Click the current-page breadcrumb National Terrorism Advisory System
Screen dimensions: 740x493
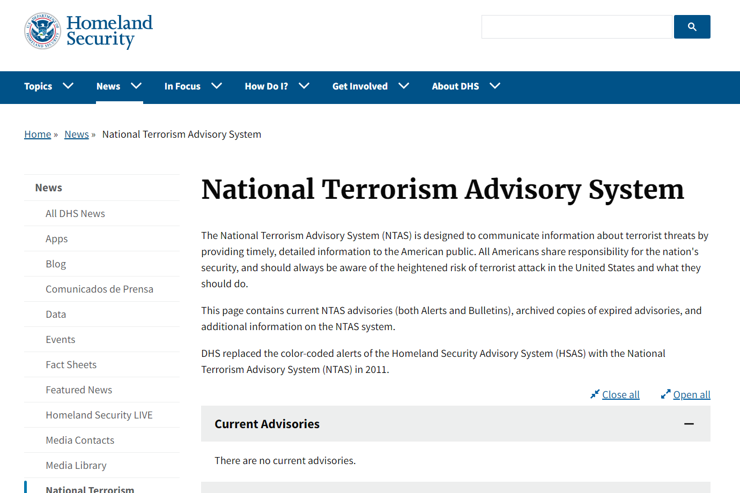182,135
